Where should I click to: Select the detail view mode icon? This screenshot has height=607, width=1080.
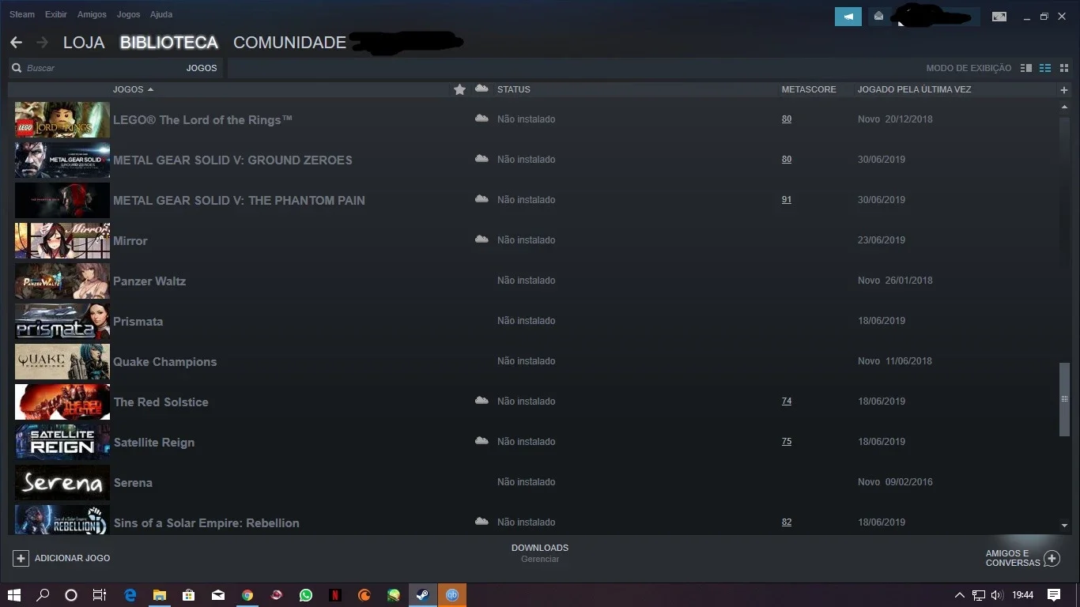[x=1026, y=68]
